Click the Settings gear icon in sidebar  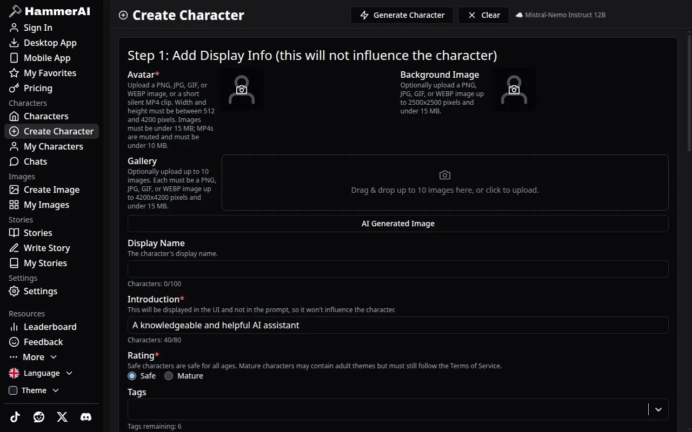pyautogui.click(x=14, y=291)
